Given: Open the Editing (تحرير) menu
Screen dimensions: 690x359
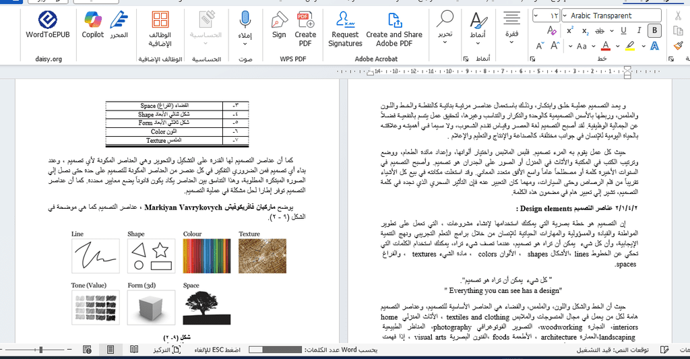Looking at the screenshot, I should (x=445, y=28).
